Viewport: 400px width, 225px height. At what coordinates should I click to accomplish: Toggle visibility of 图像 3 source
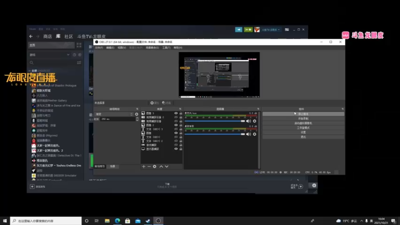(x=176, y=113)
